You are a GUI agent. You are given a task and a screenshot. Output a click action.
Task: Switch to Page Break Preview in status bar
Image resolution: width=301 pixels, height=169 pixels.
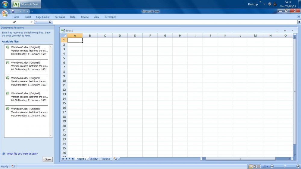pos(259,166)
